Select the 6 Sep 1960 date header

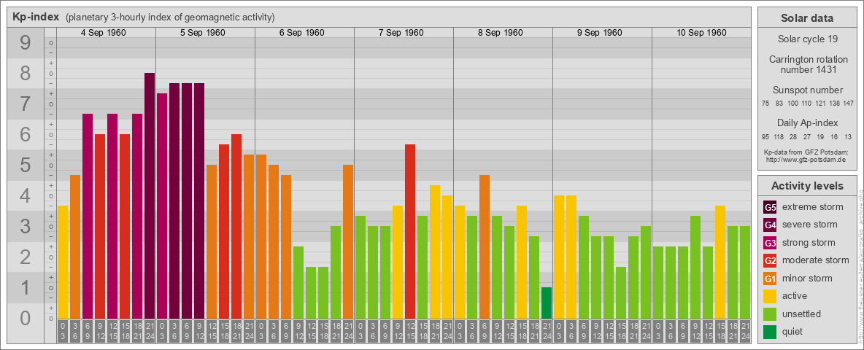pyautogui.click(x=302, y=33)
